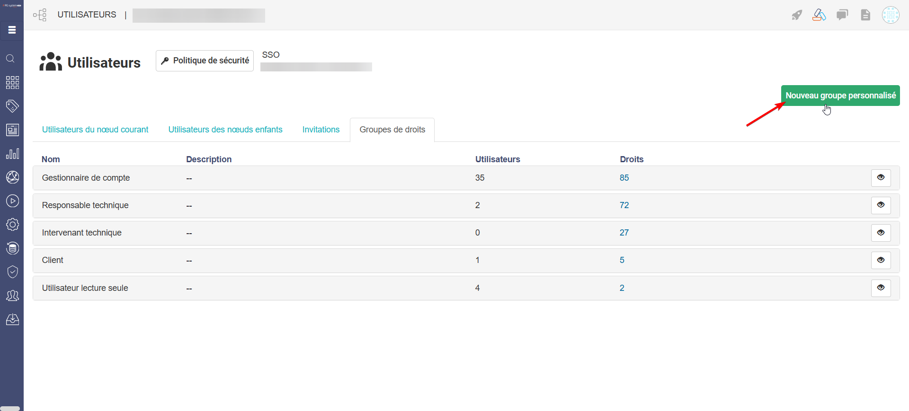View details of Responsable technique group

click(x=881, y=205)
